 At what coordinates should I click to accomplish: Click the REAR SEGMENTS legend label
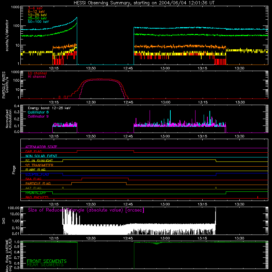[x=45, y=265]
